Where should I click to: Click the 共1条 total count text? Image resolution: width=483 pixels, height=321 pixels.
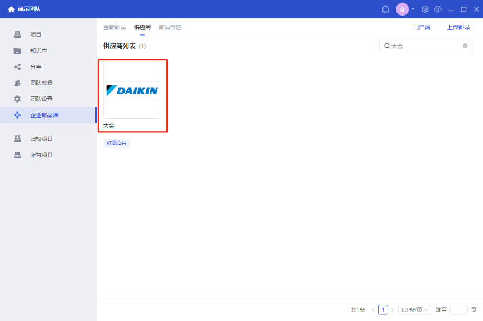tap(357, 310)
